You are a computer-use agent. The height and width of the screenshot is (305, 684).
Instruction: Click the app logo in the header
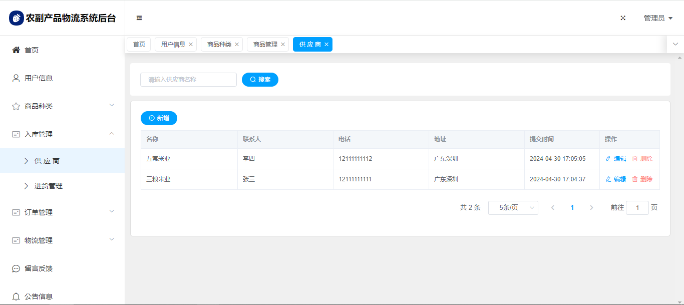coord(17,18)
